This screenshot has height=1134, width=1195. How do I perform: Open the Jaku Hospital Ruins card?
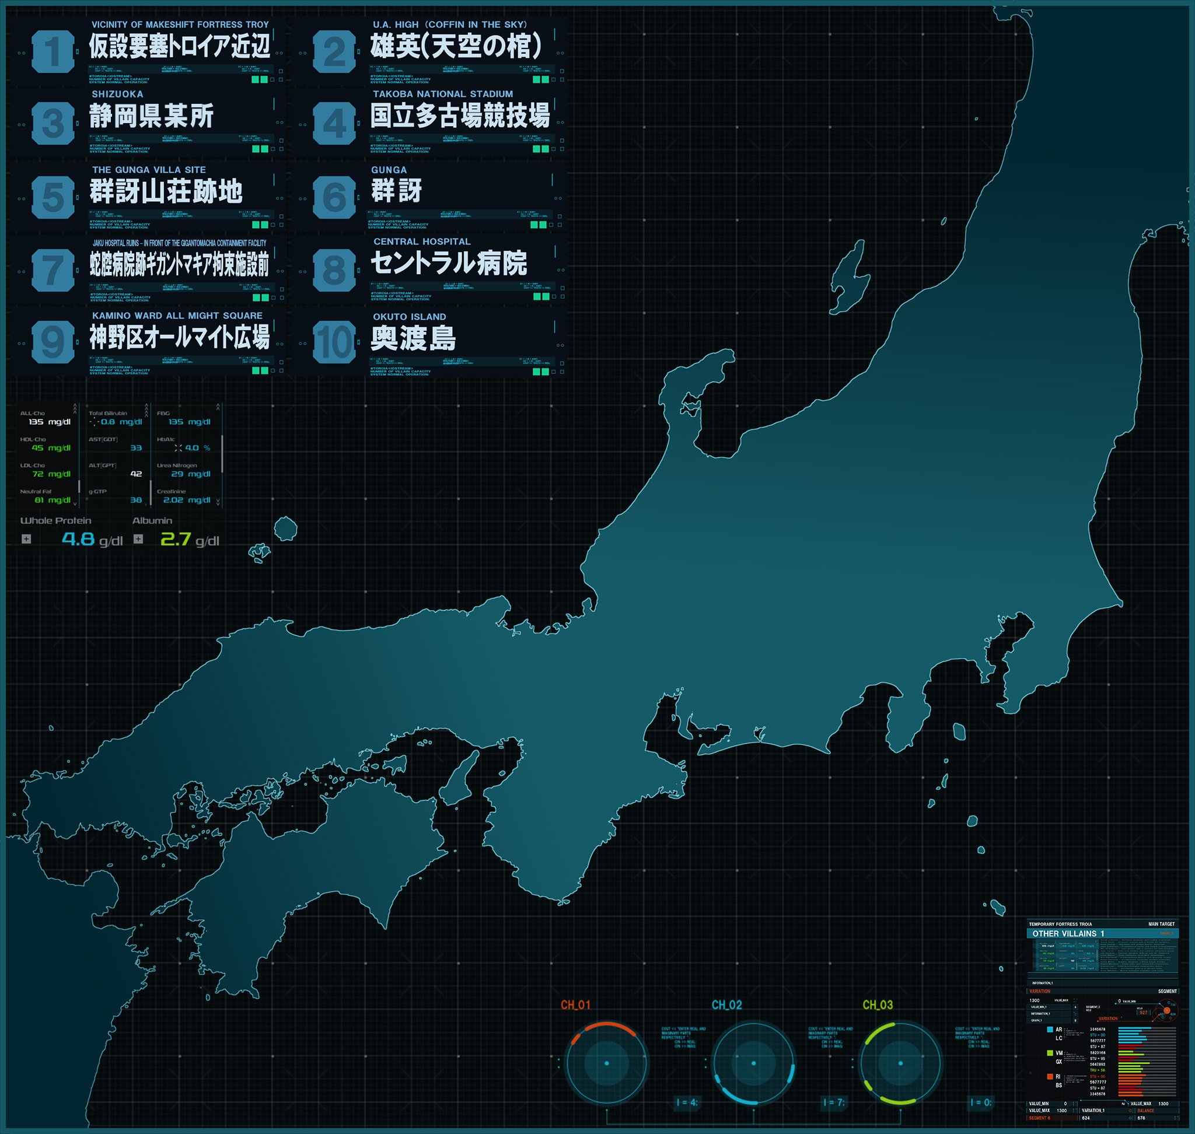coord(147,269)
